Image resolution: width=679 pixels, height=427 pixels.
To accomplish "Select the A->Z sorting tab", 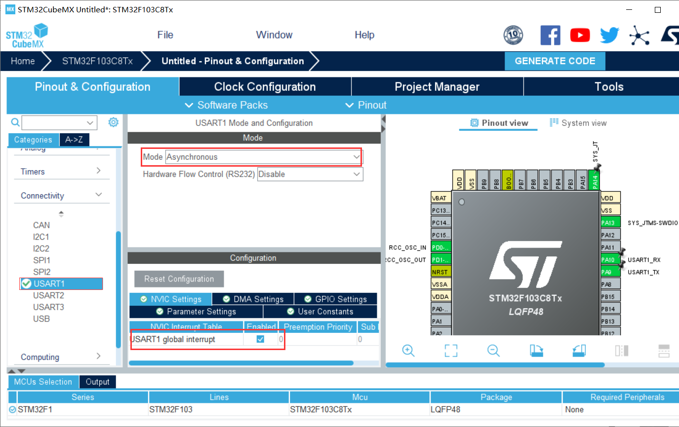I will 75,140.
